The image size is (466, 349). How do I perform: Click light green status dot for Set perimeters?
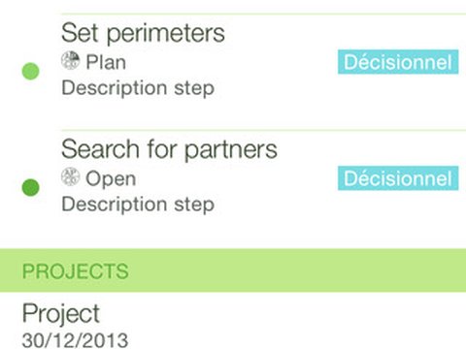tap(30, 71)
